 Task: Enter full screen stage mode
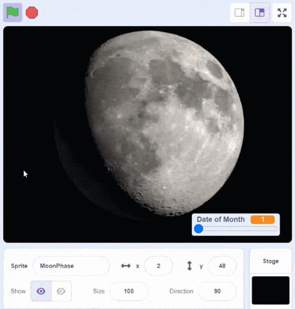pyautogui.click(x=282, y=12)
